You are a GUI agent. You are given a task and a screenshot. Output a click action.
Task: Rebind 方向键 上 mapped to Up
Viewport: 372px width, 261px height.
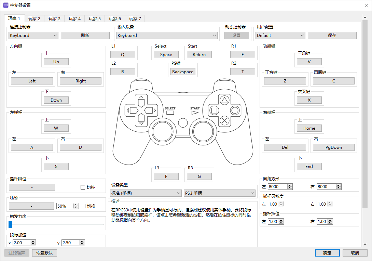coord(56,62)
